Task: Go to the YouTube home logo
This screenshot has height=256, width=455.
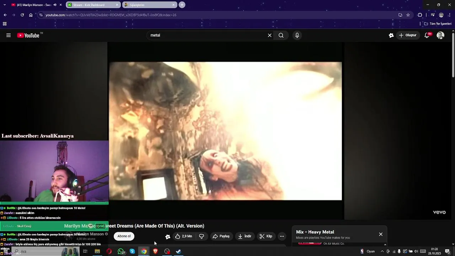Action: (28, 35)
